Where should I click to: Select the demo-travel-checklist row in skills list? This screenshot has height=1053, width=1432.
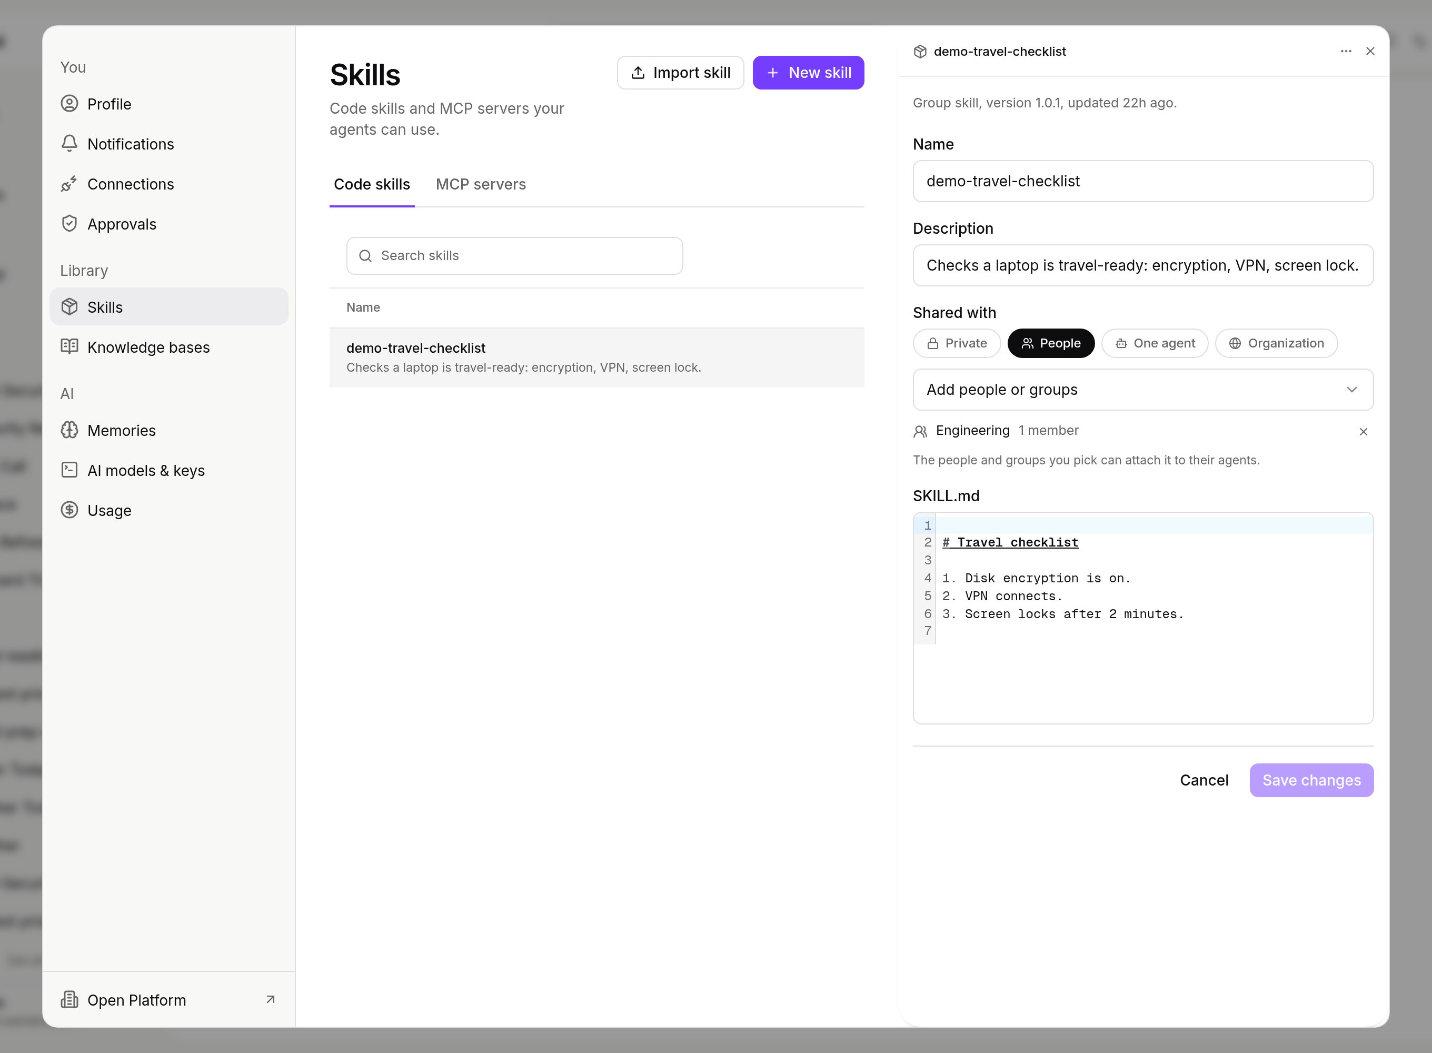pyautogui.click(x=596, y=357)
